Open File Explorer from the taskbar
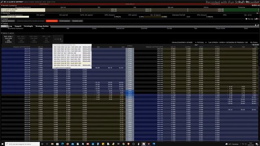260x146 pixels. pos(52,144)
